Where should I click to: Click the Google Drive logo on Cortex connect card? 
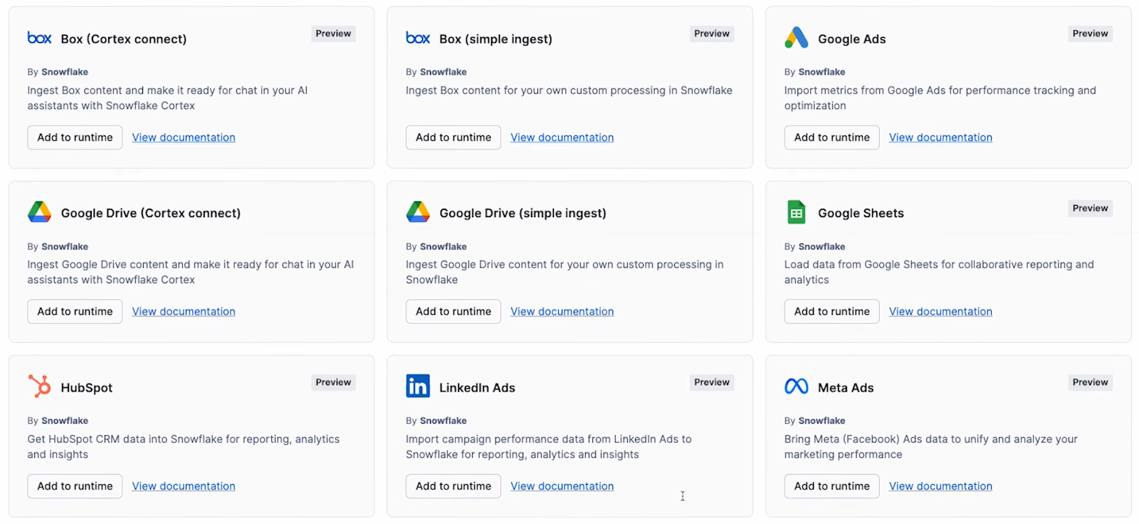click(x=39, y=212)
